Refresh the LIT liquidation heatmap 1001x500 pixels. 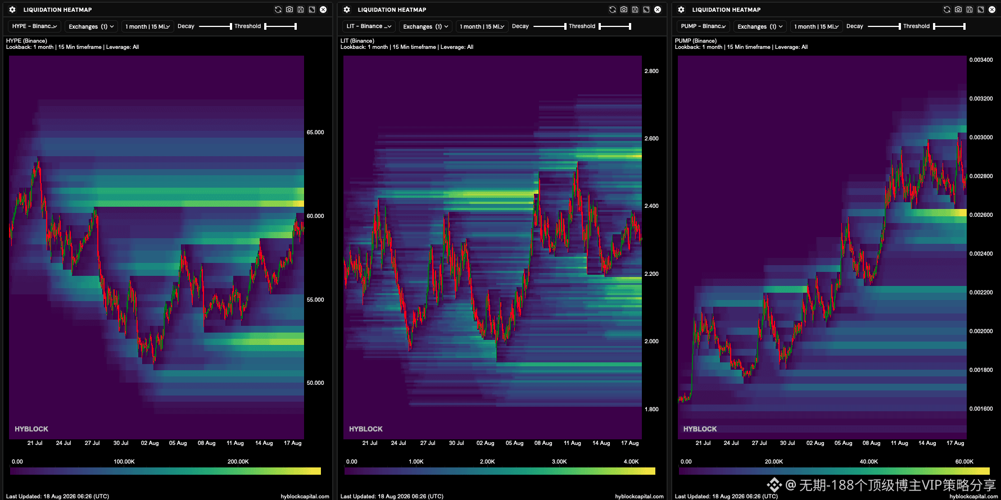(x=613, y=10)
